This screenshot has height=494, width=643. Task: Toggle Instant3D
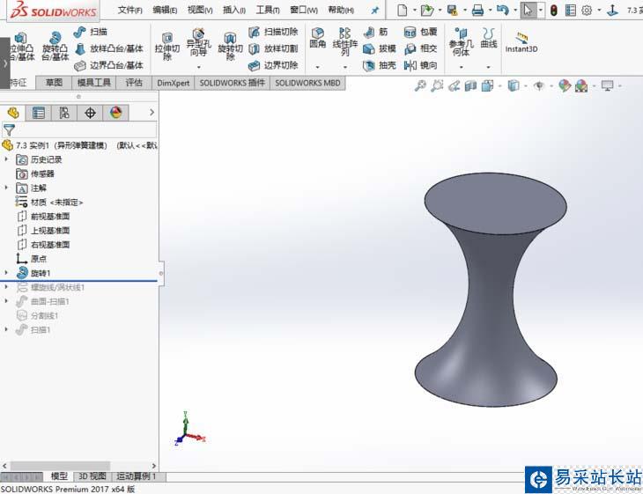click(x=521, y=42)
